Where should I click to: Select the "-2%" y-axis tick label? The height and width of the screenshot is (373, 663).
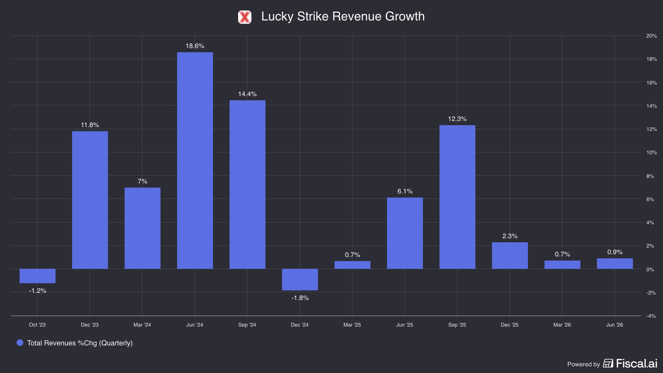point(651,293)
